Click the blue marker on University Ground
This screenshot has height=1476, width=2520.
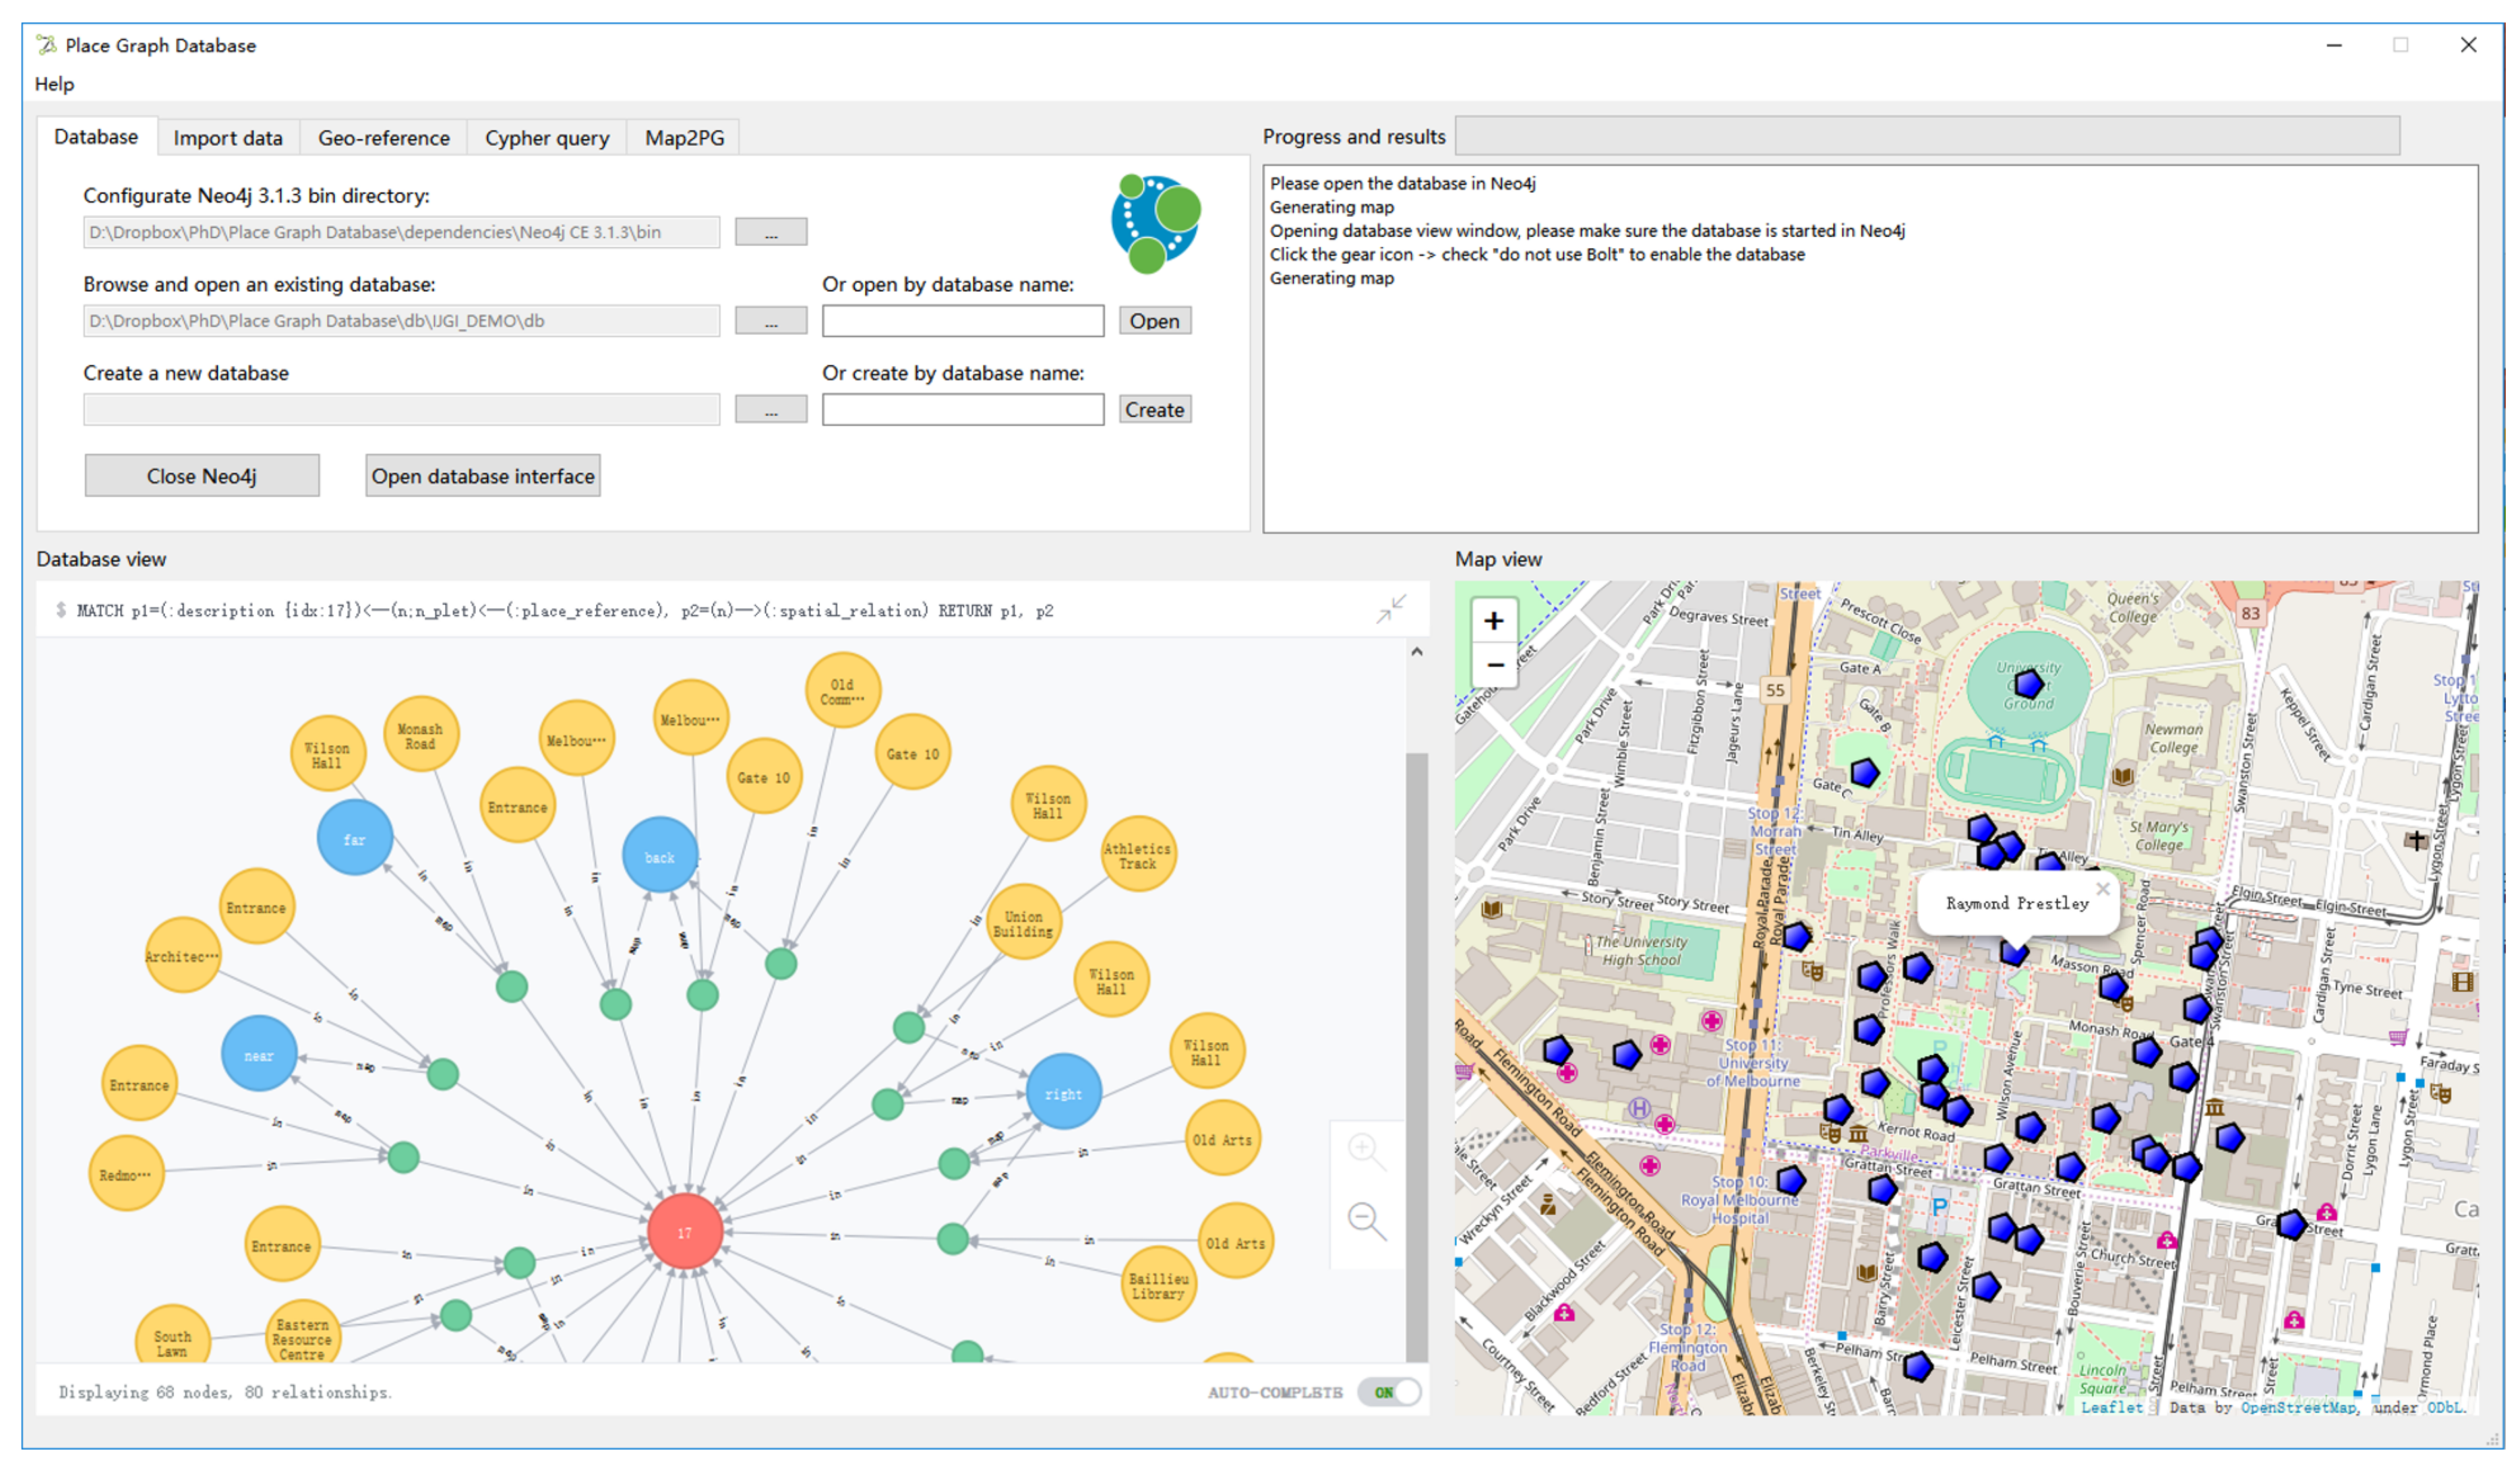pos(2028,685)
